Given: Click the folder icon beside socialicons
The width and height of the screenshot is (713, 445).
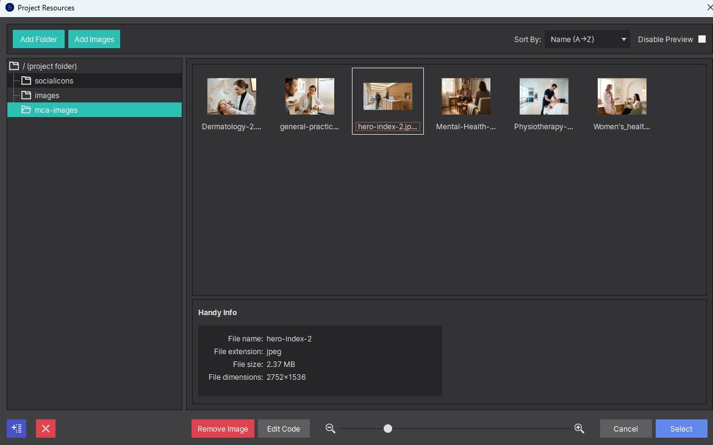Looking at the screenshot, I should tap(26, 80).
